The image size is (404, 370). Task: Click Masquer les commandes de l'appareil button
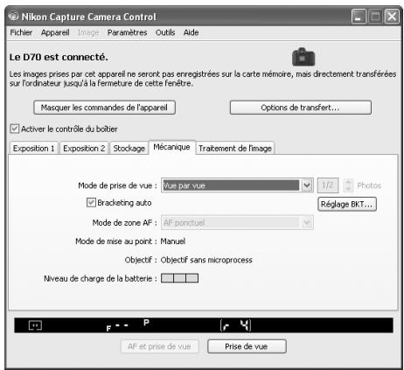[x=104, y=108]
